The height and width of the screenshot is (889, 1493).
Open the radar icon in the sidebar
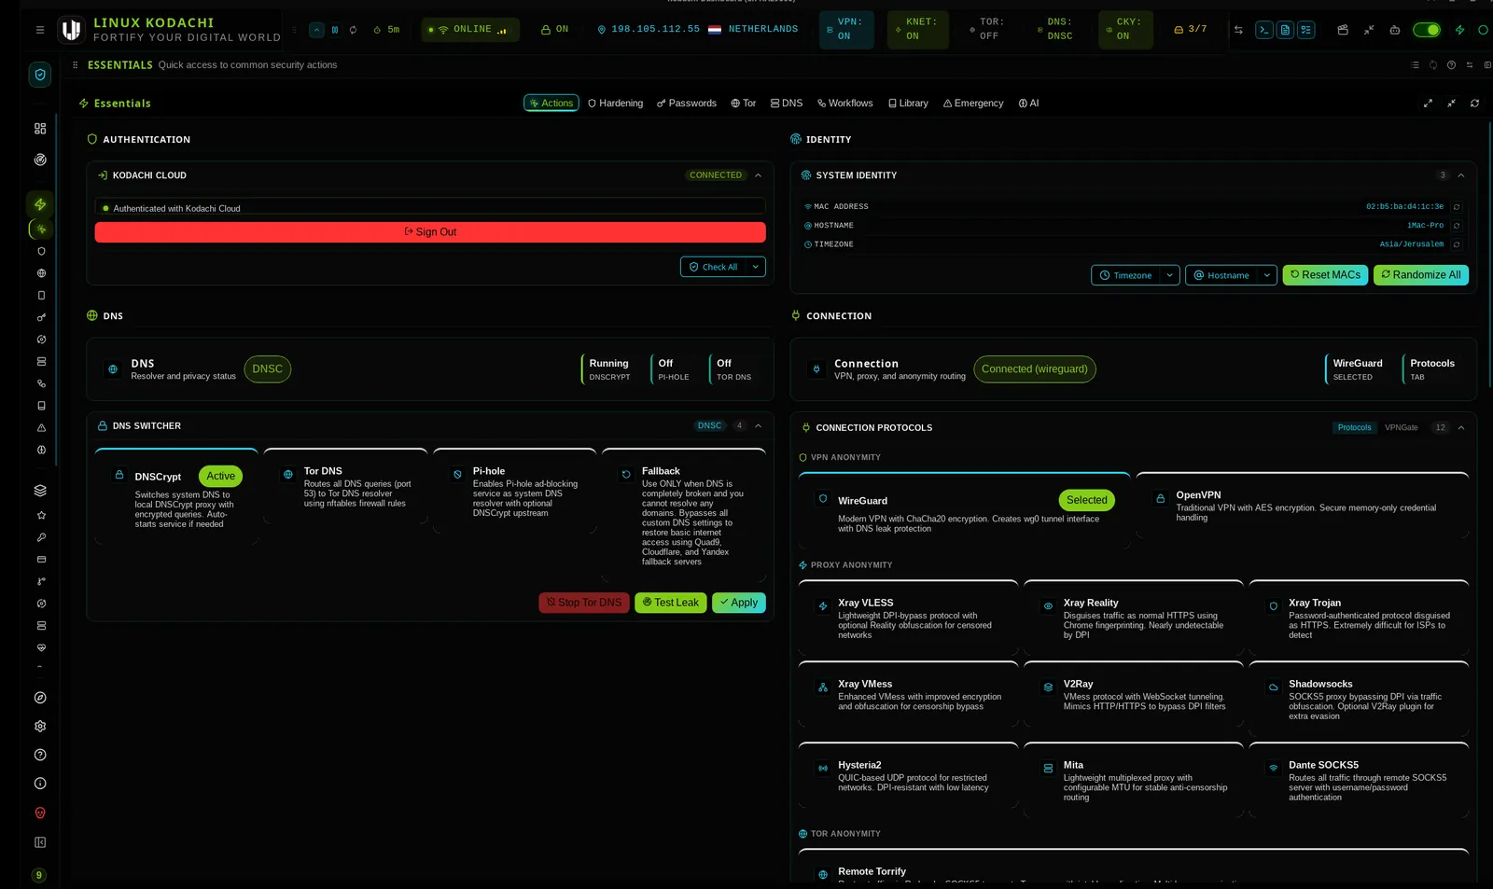(40, 160)
